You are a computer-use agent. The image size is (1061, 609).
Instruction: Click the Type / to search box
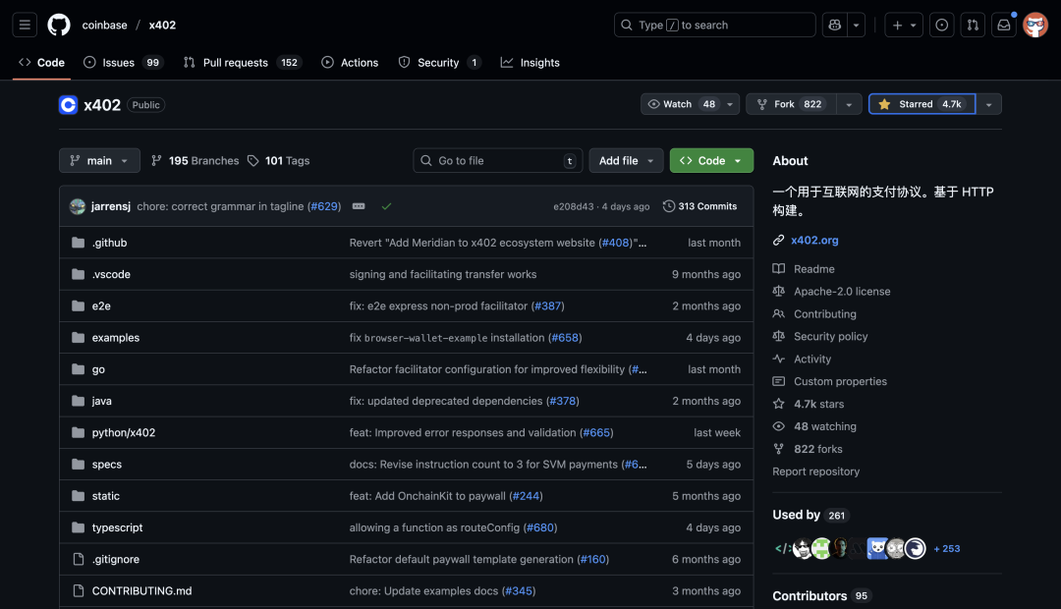click(x=714, y=25)
